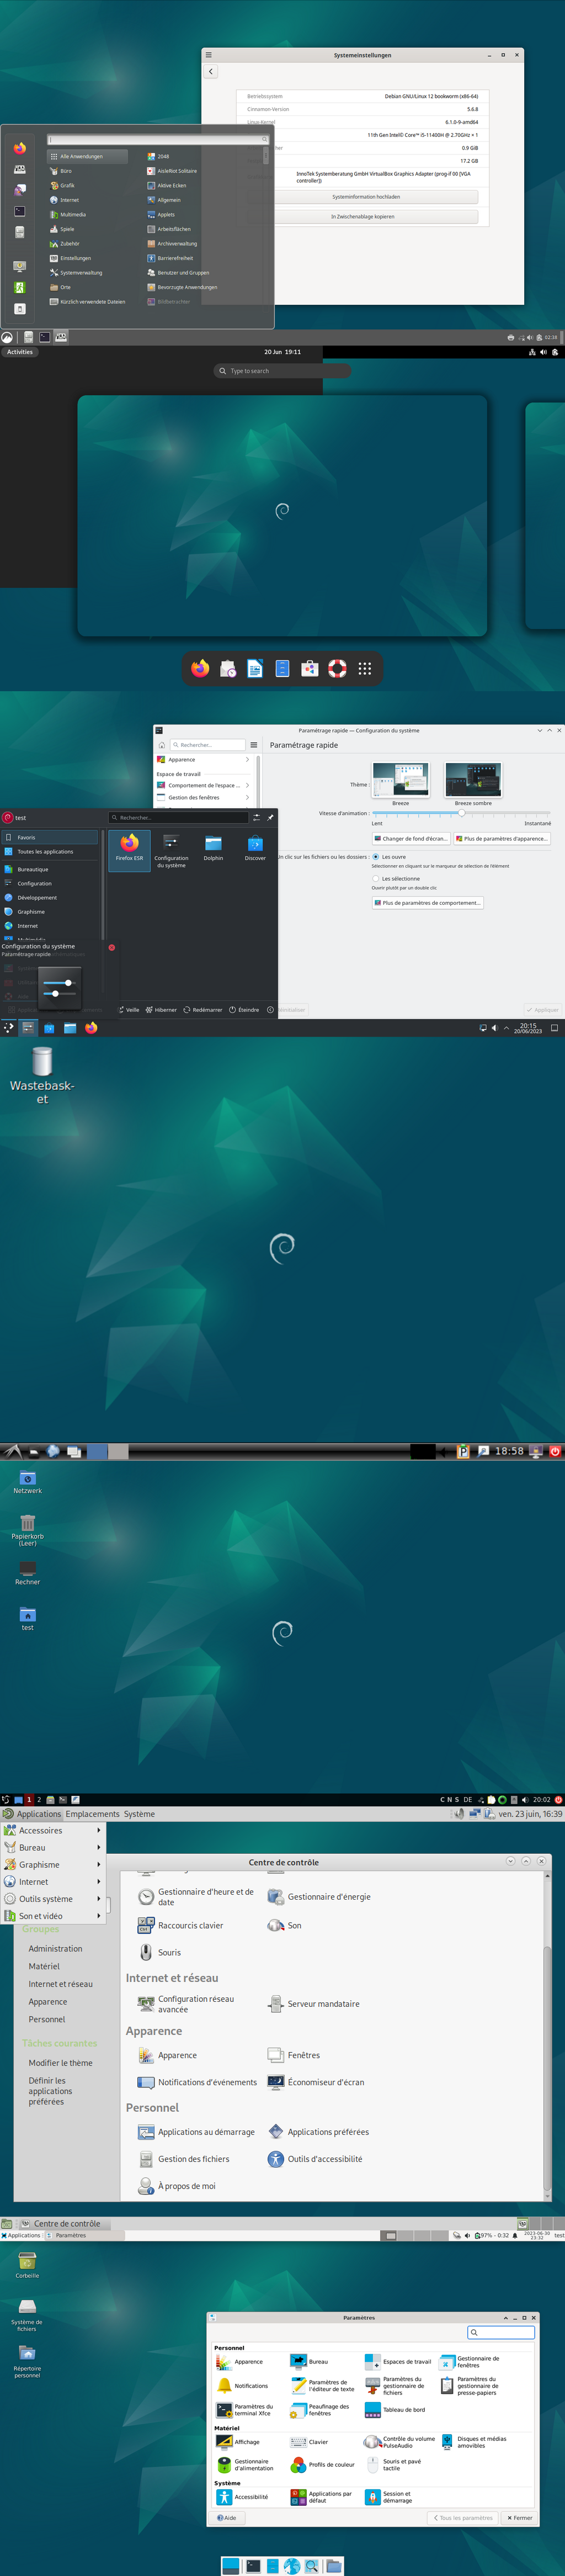Viewport: 565px width, 2576px height.
Task: Click Systeminformation hochladen button
Action: click(x=366, y=197)
